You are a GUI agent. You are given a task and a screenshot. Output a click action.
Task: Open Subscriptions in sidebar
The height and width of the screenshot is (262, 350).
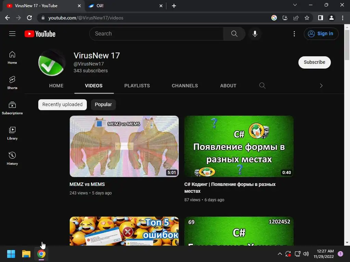pos(12,108)
